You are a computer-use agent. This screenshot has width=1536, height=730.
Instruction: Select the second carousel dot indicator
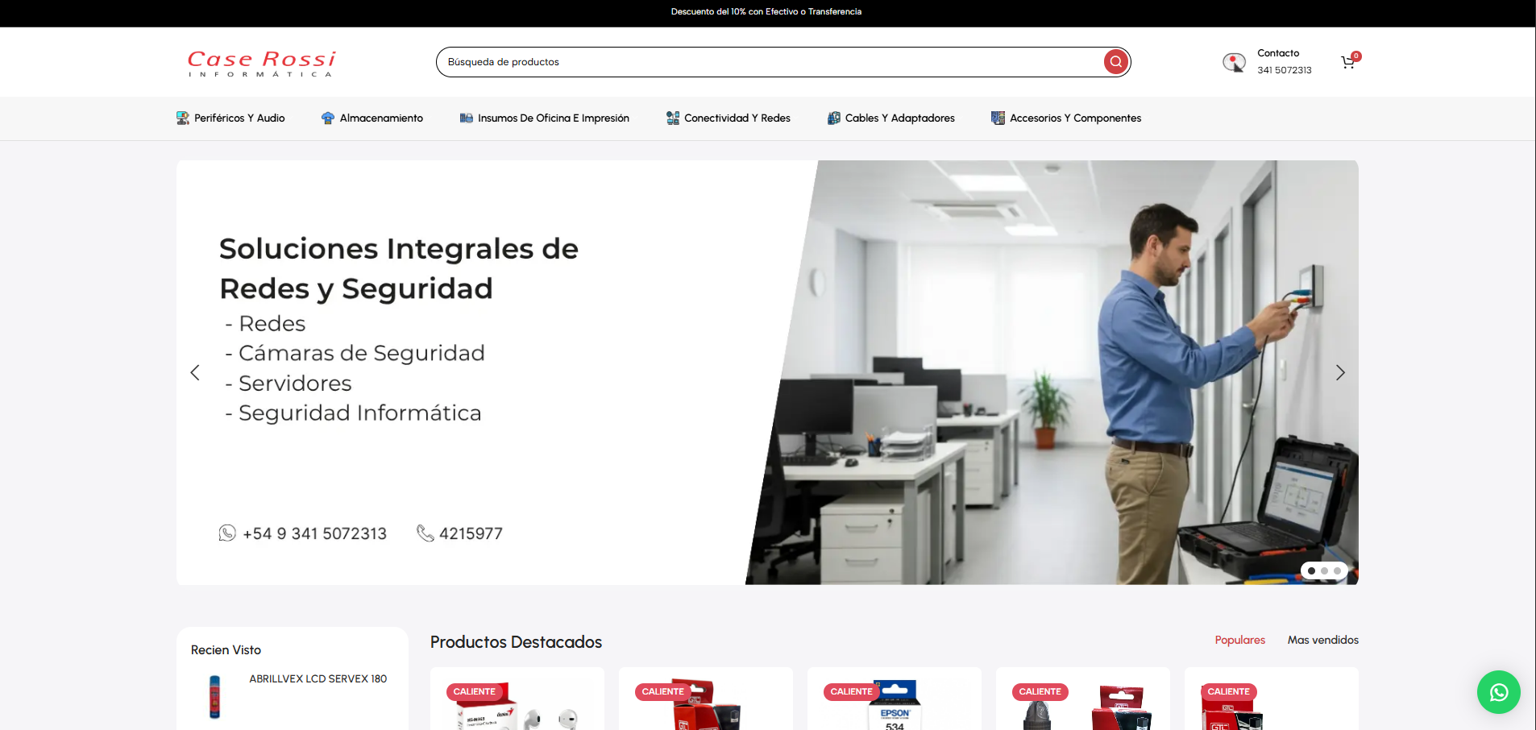pyautogui.click(x=1324, y=570)
